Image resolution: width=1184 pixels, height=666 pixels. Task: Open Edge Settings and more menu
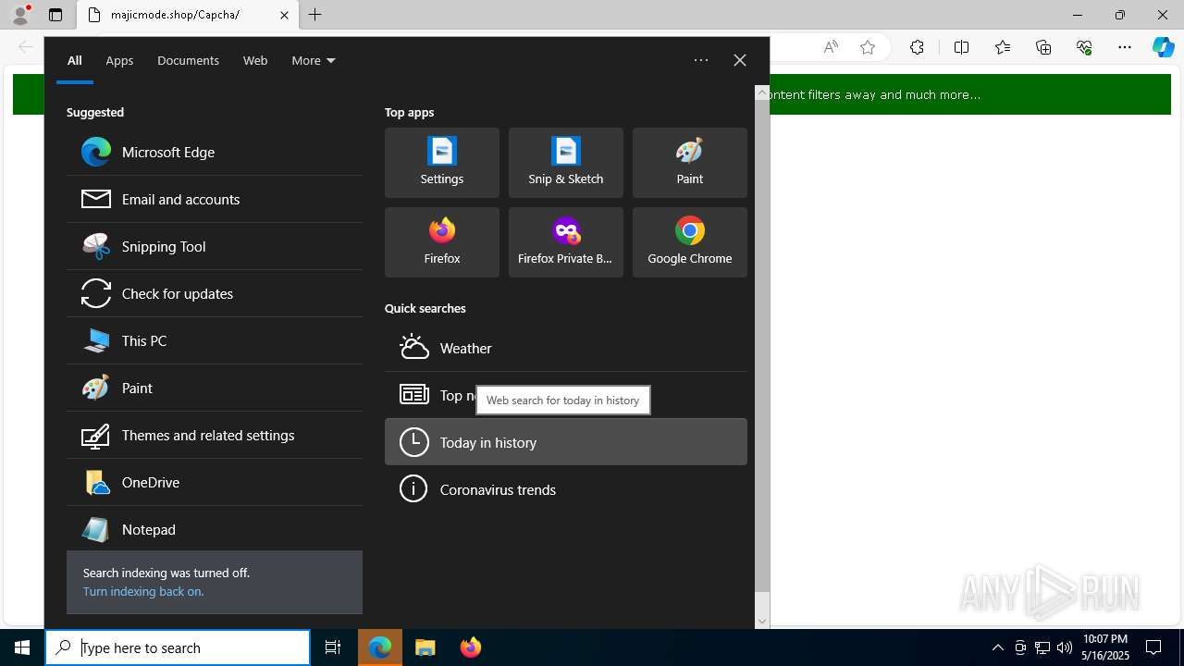click(x=1125, y=47)
